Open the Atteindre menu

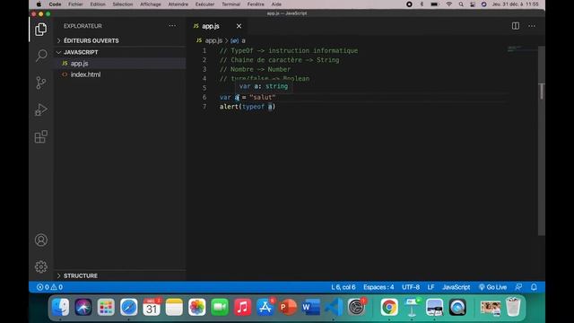tap(178, 4)
